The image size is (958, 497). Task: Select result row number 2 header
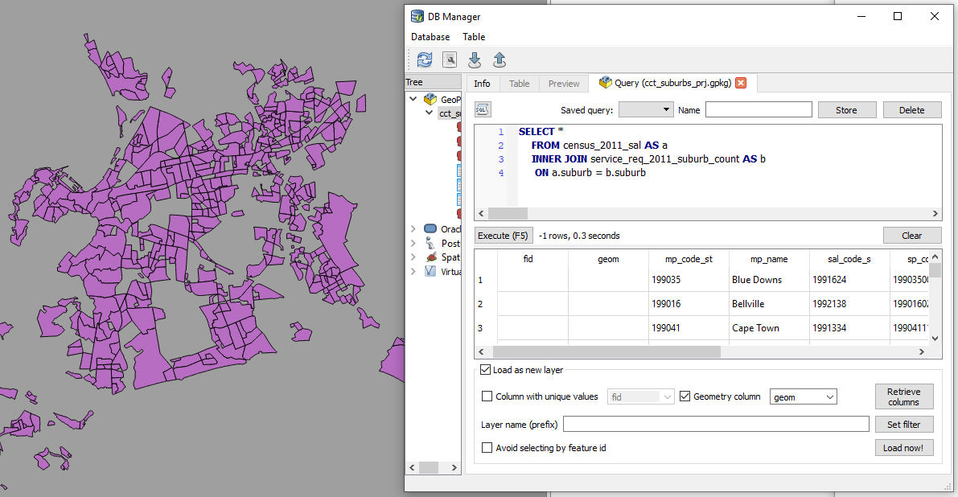click(487, 304)
